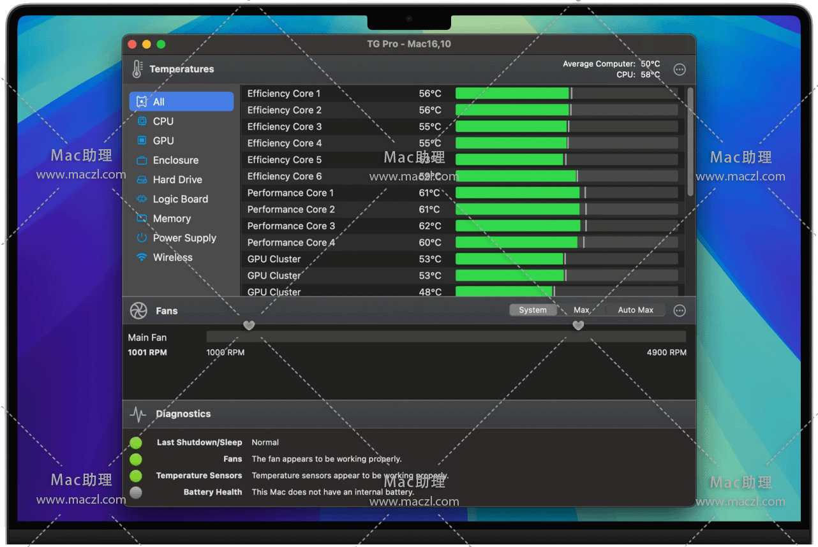Screen dimensions: 818x547
Task: Set fan mode to Max
Action: pyautogui.click(x=581, y=310)
